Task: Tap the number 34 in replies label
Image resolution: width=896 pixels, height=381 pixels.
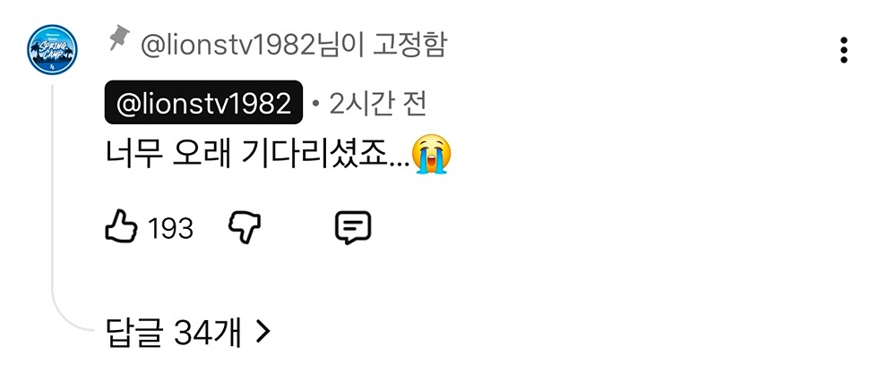Action: click(x=187, y=332)
